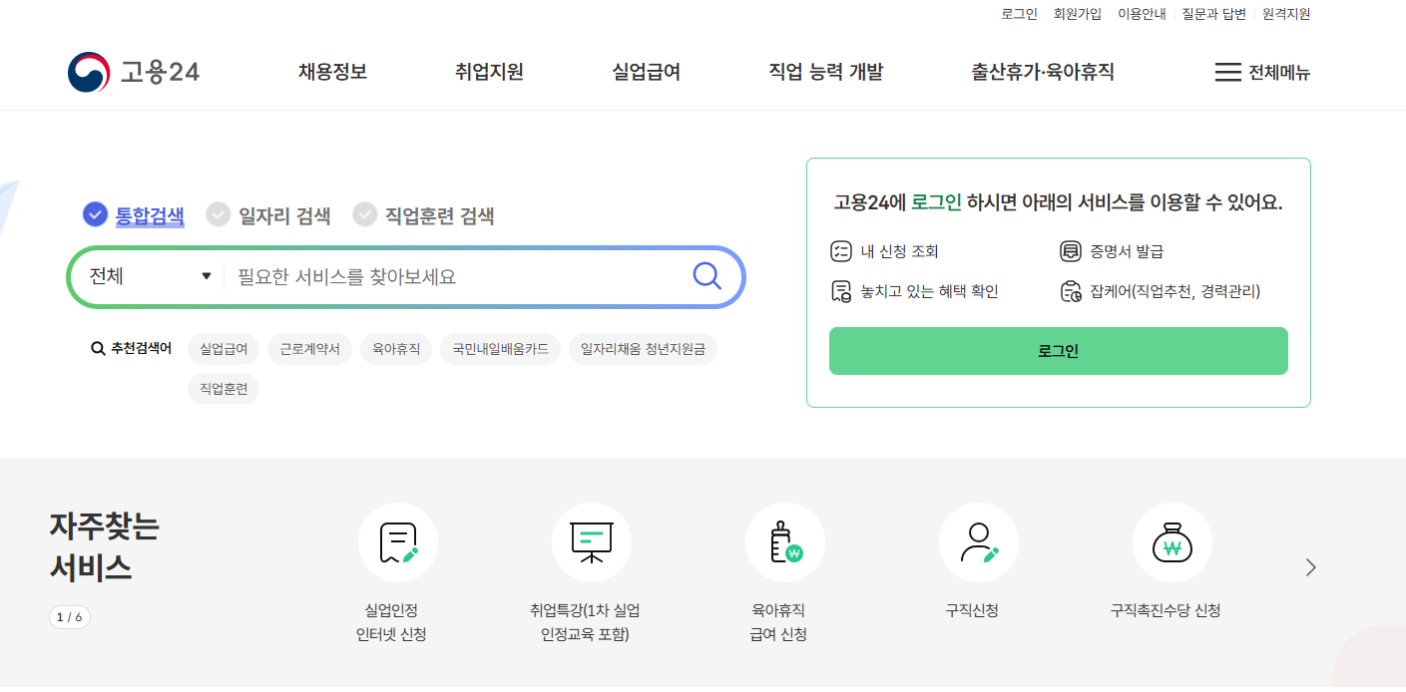Open the 육아휴직 급여 신청 baby-bottle icon
Image resolution: width=1406 pixels, height=692 pixels.
pyautogui.click(x=784, y=542)
